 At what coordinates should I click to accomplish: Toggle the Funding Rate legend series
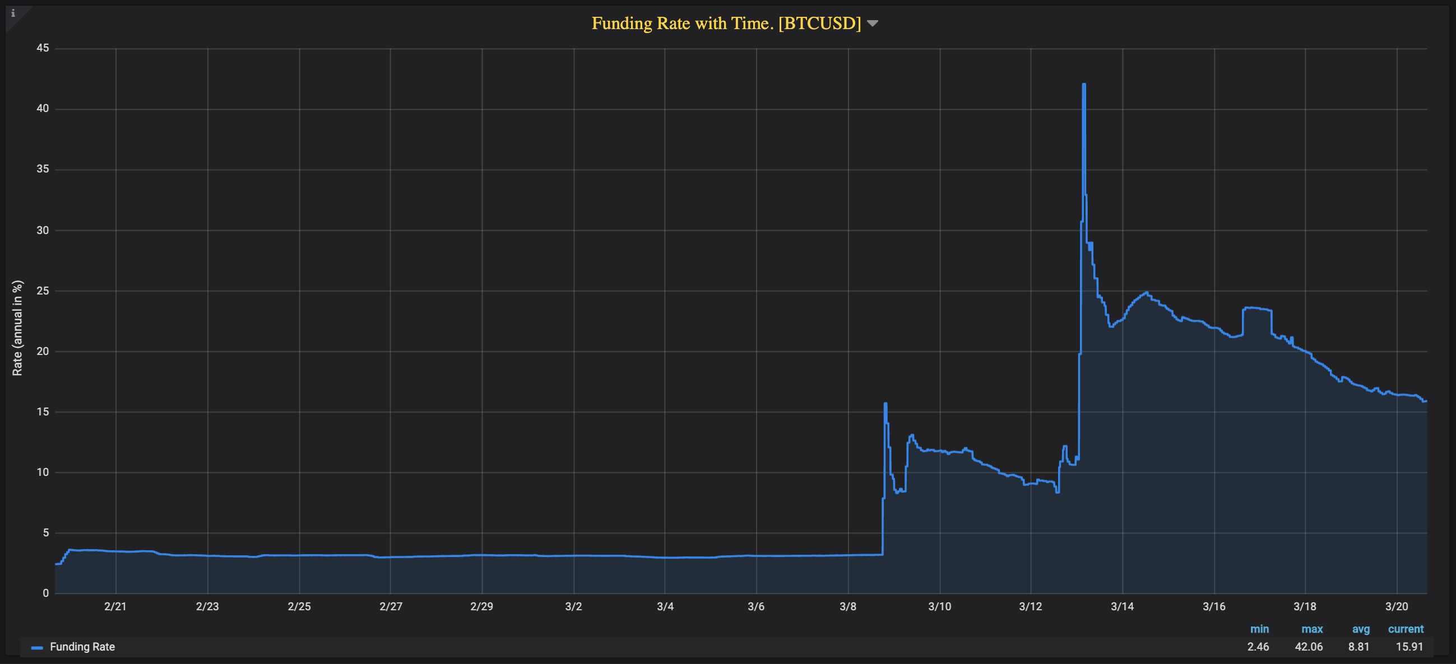pyautogui.click(x=82, y=647)
